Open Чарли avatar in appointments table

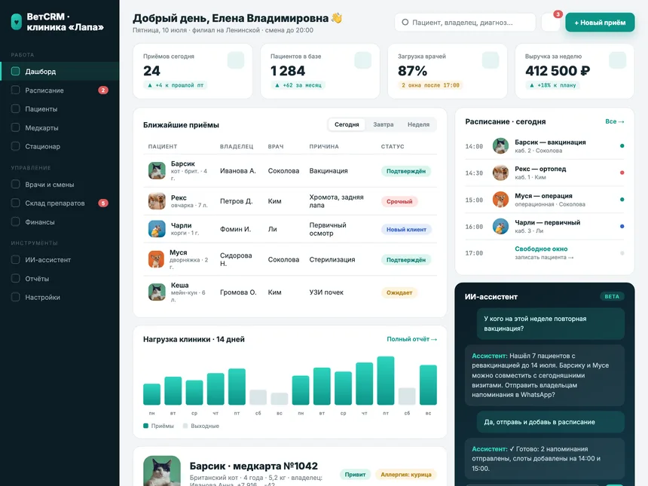[x=157, y=229]
